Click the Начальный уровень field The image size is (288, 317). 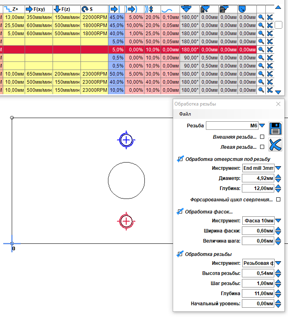coord(258,303)
